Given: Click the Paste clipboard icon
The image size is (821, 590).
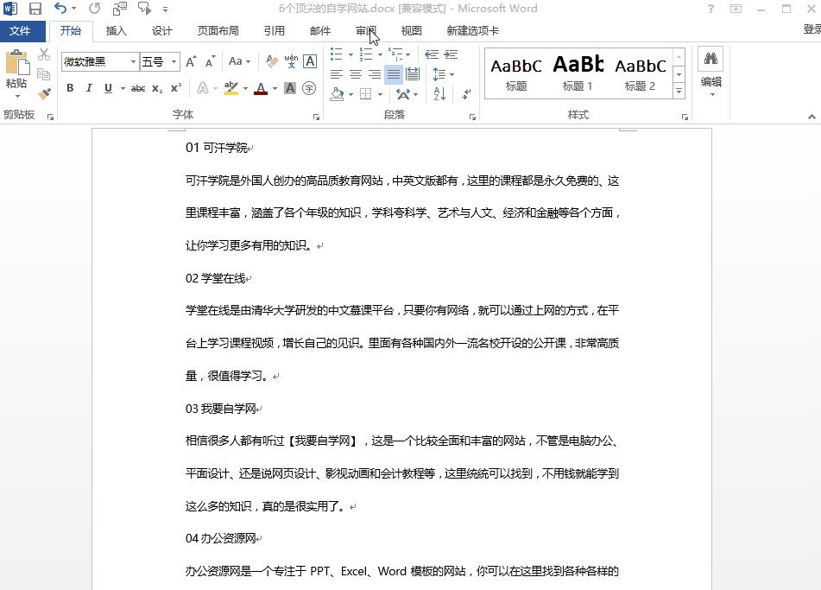Looking at the screenshot, I should (x=16, y=63).
